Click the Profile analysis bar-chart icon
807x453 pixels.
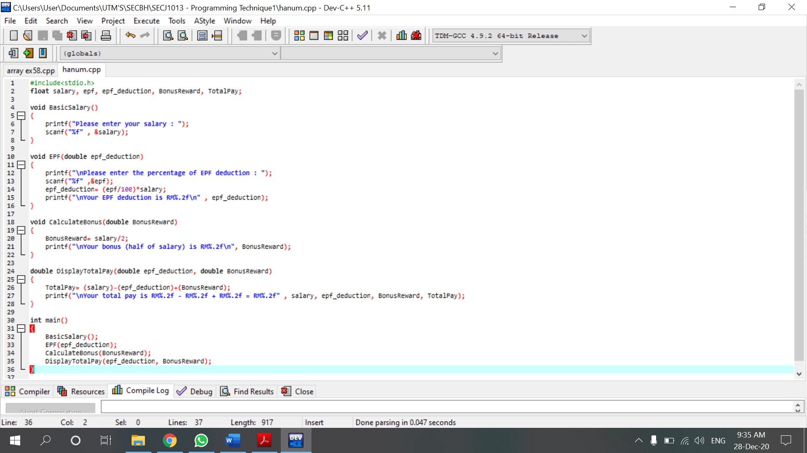coord(401,35)
